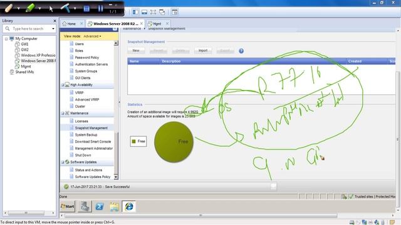Click the Internet Explorer taskbar icon
Viewport: 401px width, 225px height.
click(129, 206)
